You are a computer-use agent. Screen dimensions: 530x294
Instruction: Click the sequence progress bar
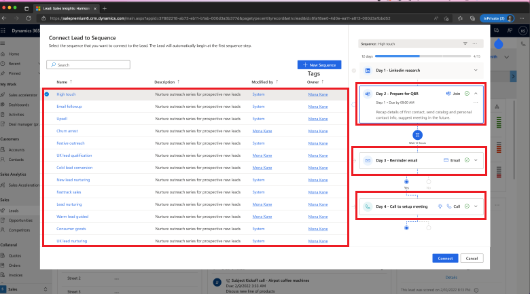click(423, 56)
